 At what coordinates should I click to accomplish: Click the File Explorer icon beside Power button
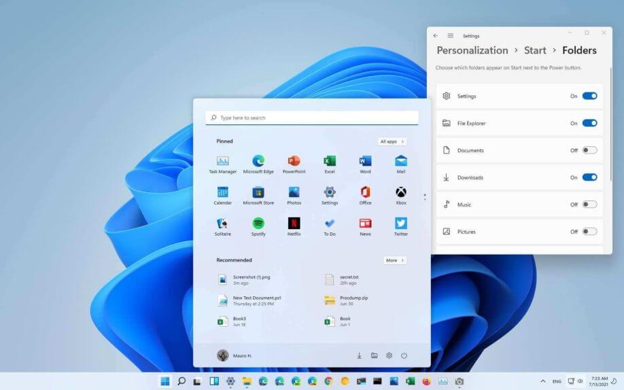click(x=374, y=355)
